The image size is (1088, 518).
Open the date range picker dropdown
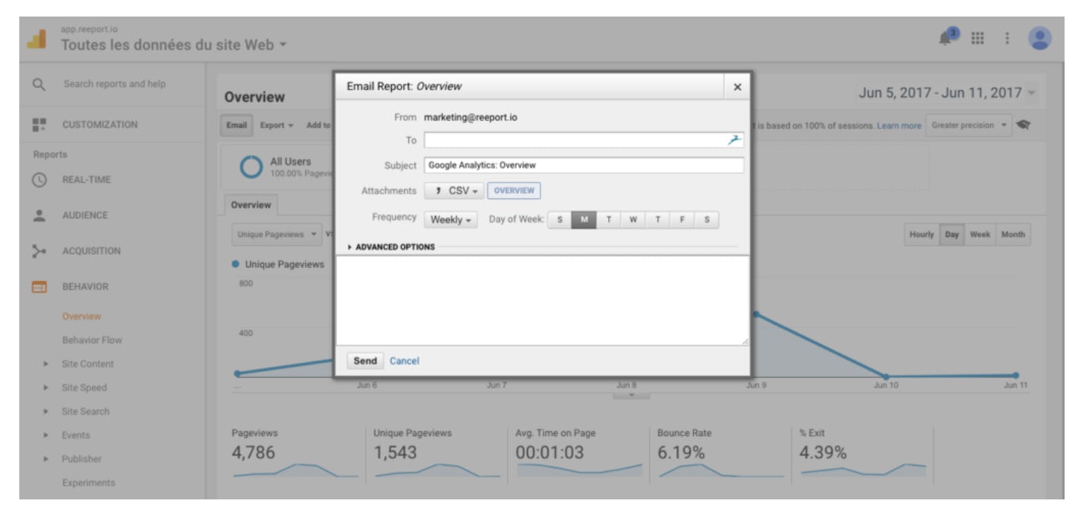coord(947,92)
